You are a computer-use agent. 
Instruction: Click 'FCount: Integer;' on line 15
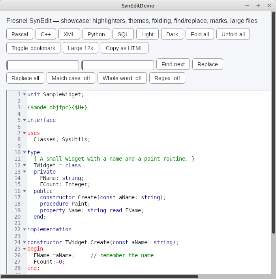65,185
